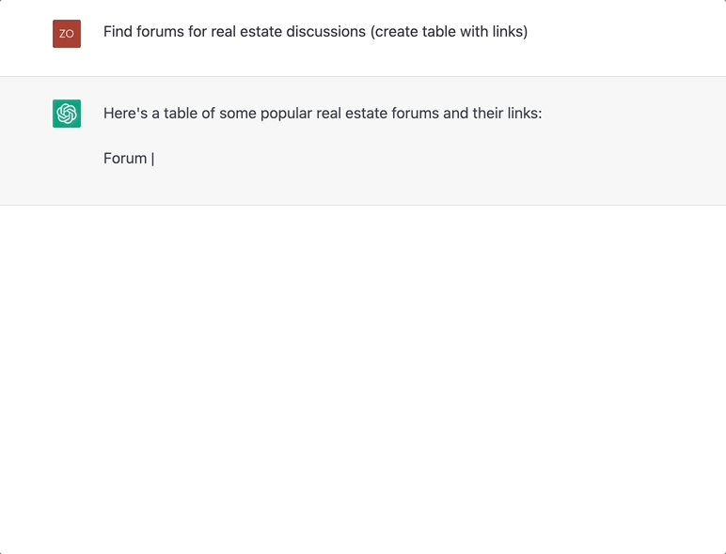Click the "Forum" table header text
The image size is (726, 554).
coord(125,159)
